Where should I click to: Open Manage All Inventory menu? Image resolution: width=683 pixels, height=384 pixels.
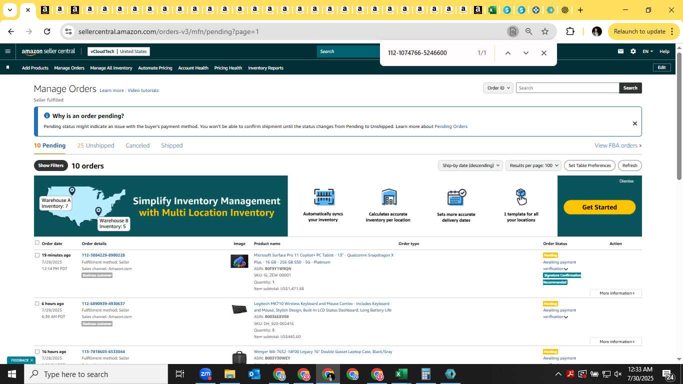(x=111, y=68)
